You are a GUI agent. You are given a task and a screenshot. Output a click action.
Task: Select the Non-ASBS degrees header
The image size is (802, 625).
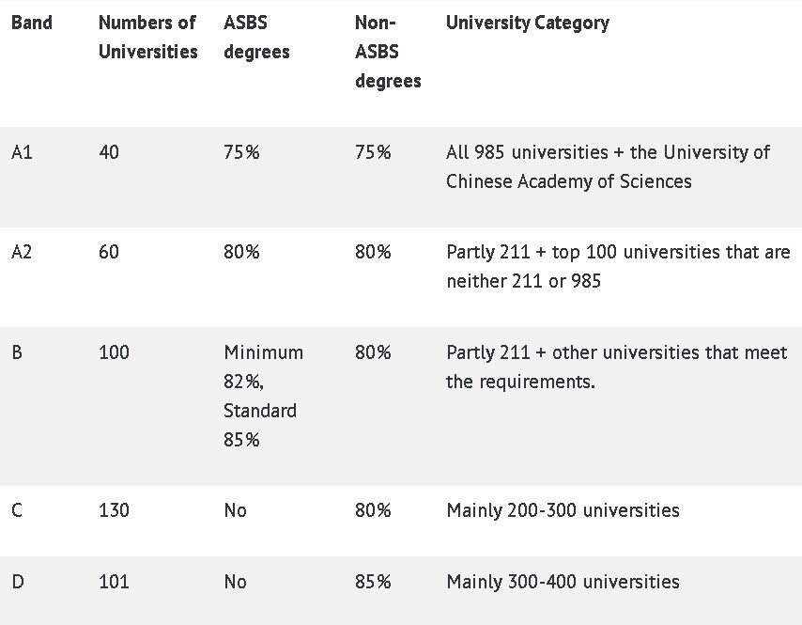tap(388, 52)
